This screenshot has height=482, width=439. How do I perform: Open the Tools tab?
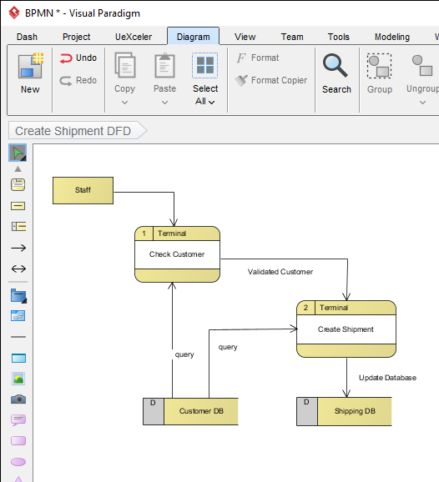click(x=338, y=37)
